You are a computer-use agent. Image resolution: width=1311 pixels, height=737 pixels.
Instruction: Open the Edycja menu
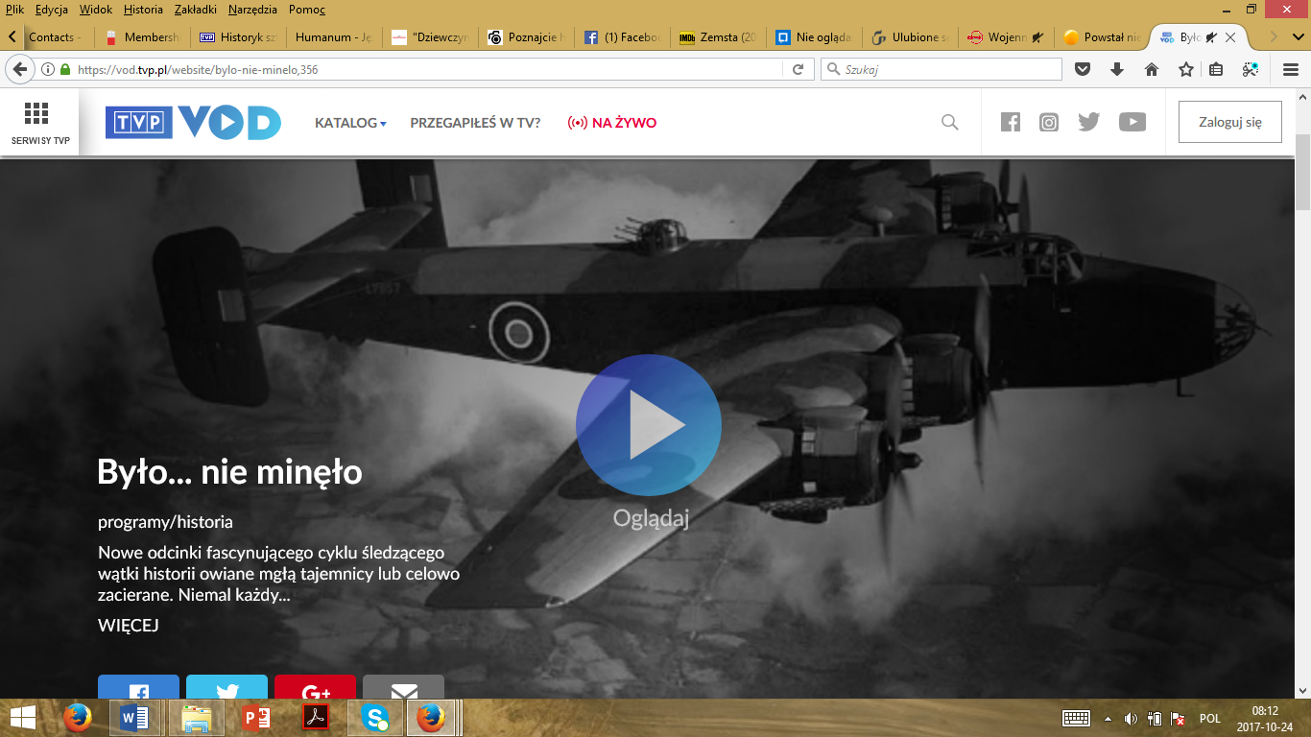pos(51,10)
